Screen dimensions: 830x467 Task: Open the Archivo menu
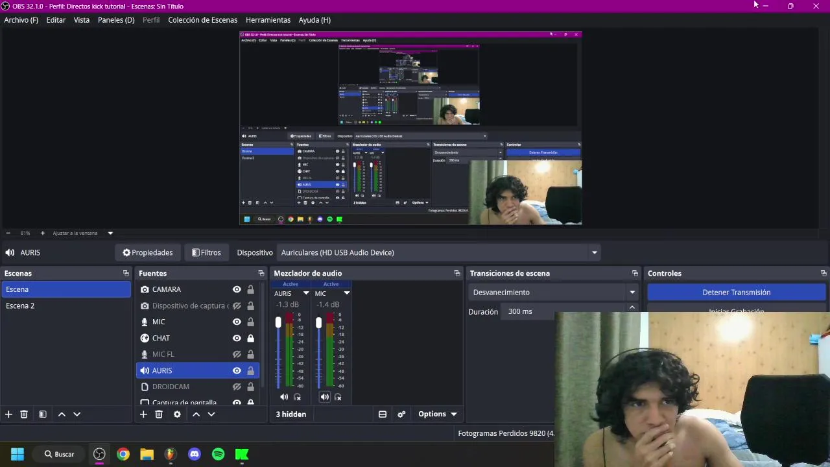21,20
